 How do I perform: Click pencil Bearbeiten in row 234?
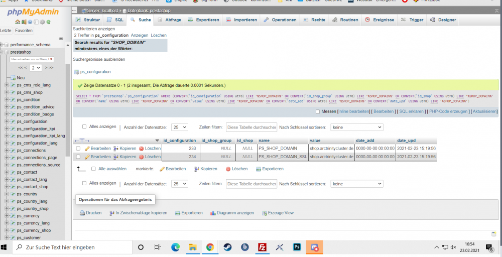(x=98, y=157)
